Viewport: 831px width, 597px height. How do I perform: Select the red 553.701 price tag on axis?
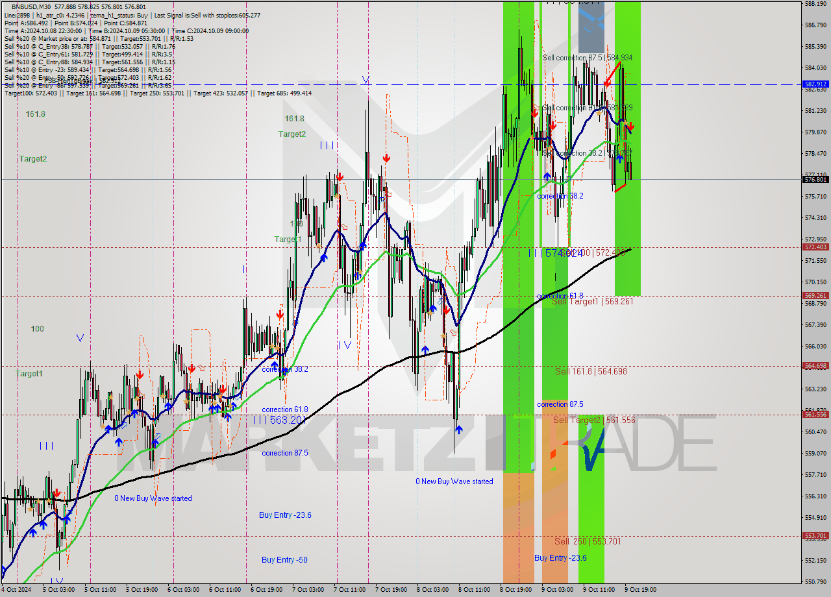click(815, 536)
